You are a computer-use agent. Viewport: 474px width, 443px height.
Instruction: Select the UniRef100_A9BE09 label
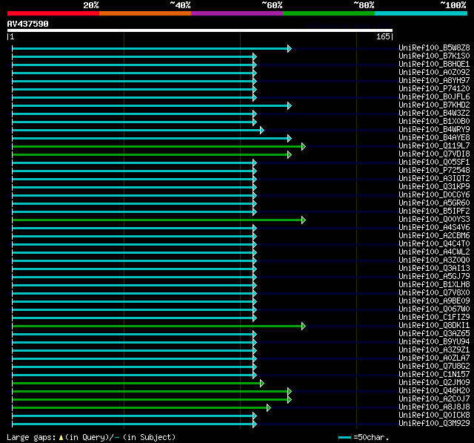pyautogui.click(x=434, y=301)
